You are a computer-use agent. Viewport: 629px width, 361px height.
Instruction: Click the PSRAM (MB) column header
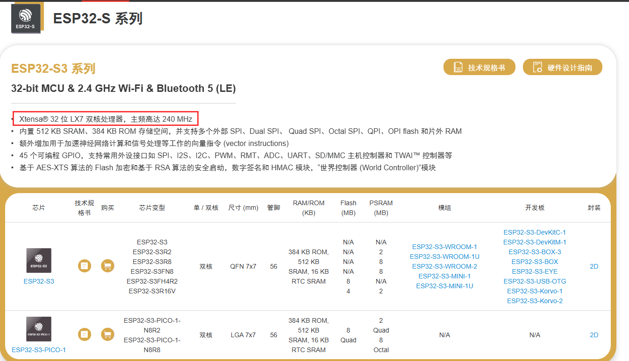(381, 208)
